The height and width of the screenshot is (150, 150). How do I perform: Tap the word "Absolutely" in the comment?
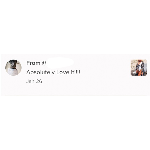[x=40, y=72]
